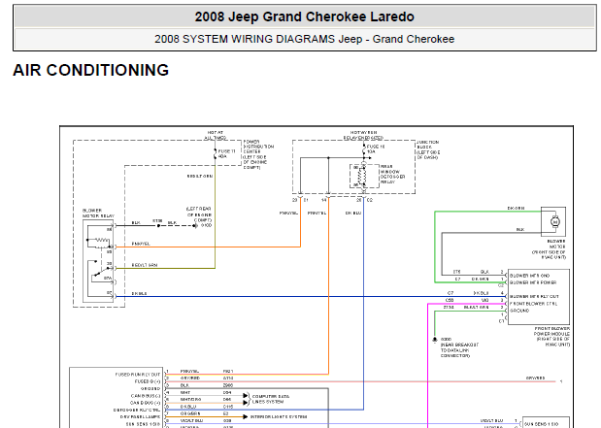The width and height of the screenshot is (601, 428).
Task: Click the 'COMPUTER DATA LINES SYSTEM' label
Action: [271, 399]
